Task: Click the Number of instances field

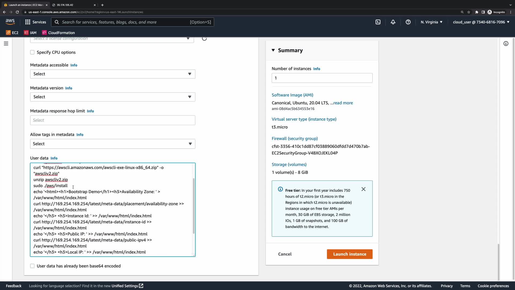Action: point(322,78)
